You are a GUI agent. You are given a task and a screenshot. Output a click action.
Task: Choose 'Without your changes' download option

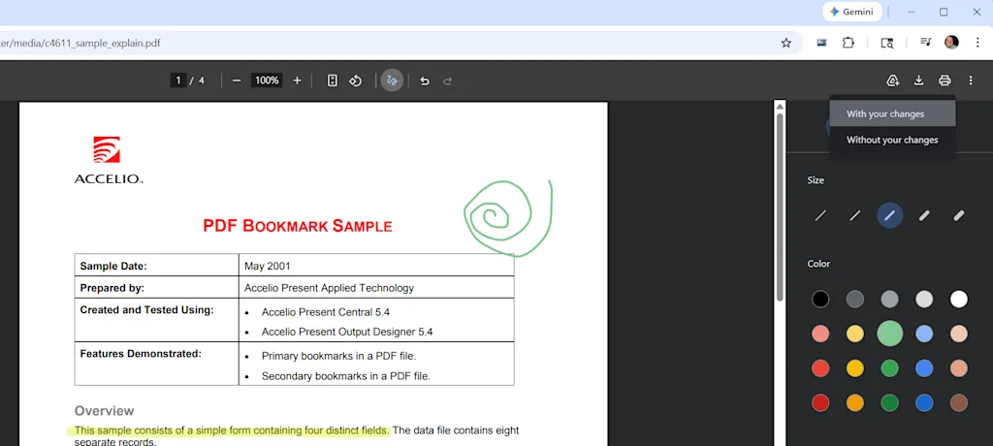pos(892,140)
